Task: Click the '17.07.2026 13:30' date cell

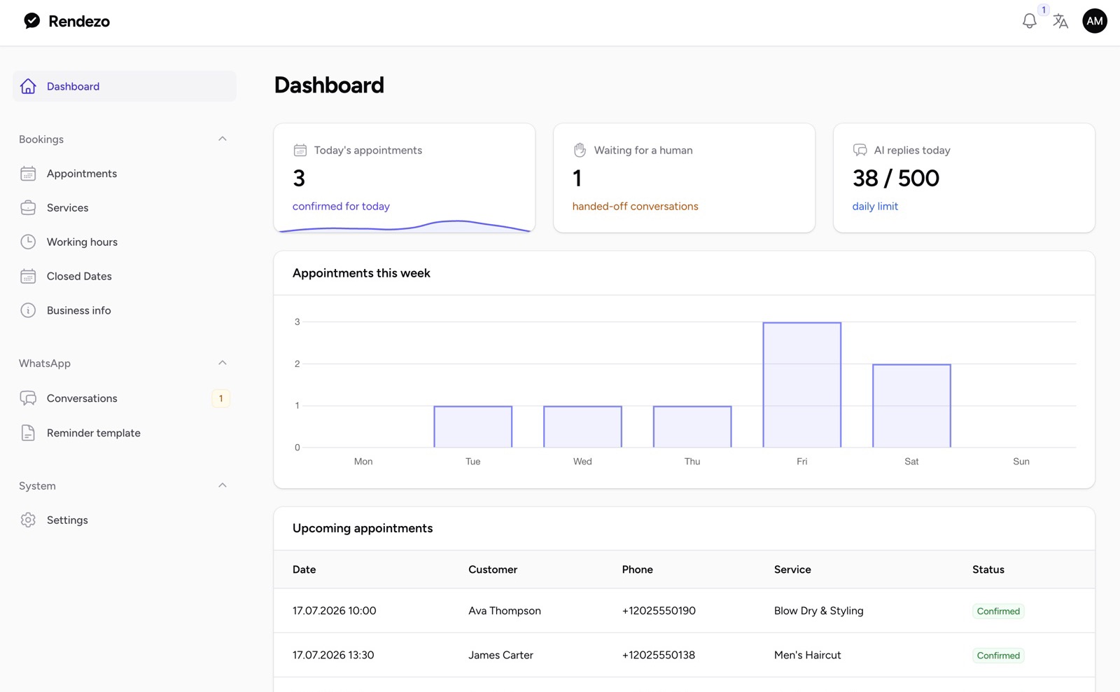Action: click(x=333, y=655)
